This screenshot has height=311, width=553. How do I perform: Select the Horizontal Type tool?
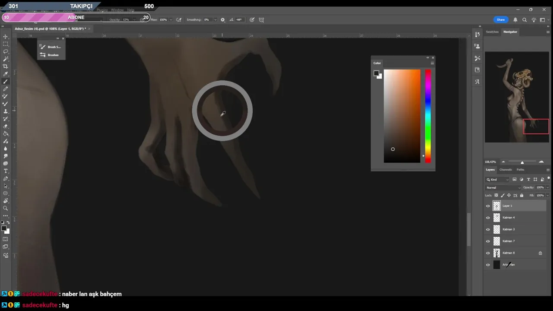[x=6, y=171]
